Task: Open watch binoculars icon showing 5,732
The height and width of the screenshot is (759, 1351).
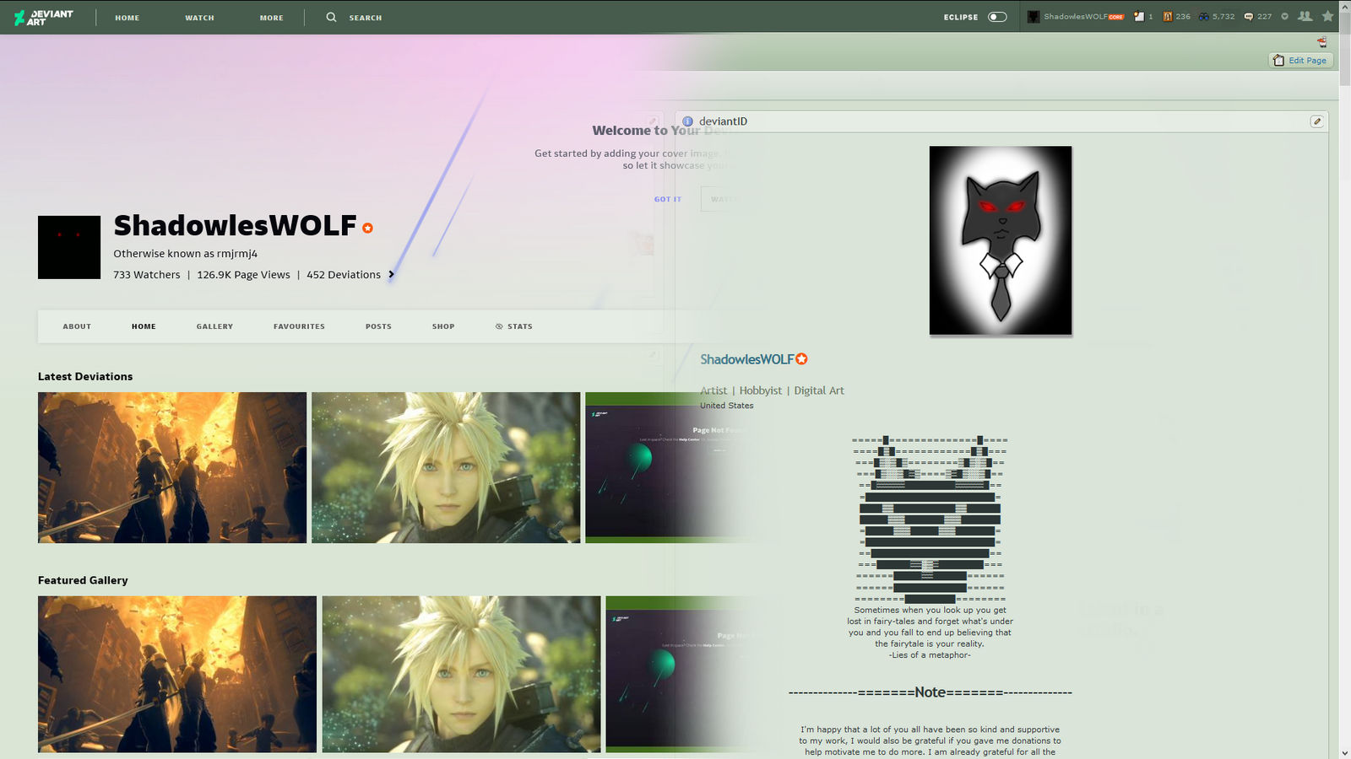Action: (x=1217, y=17)
